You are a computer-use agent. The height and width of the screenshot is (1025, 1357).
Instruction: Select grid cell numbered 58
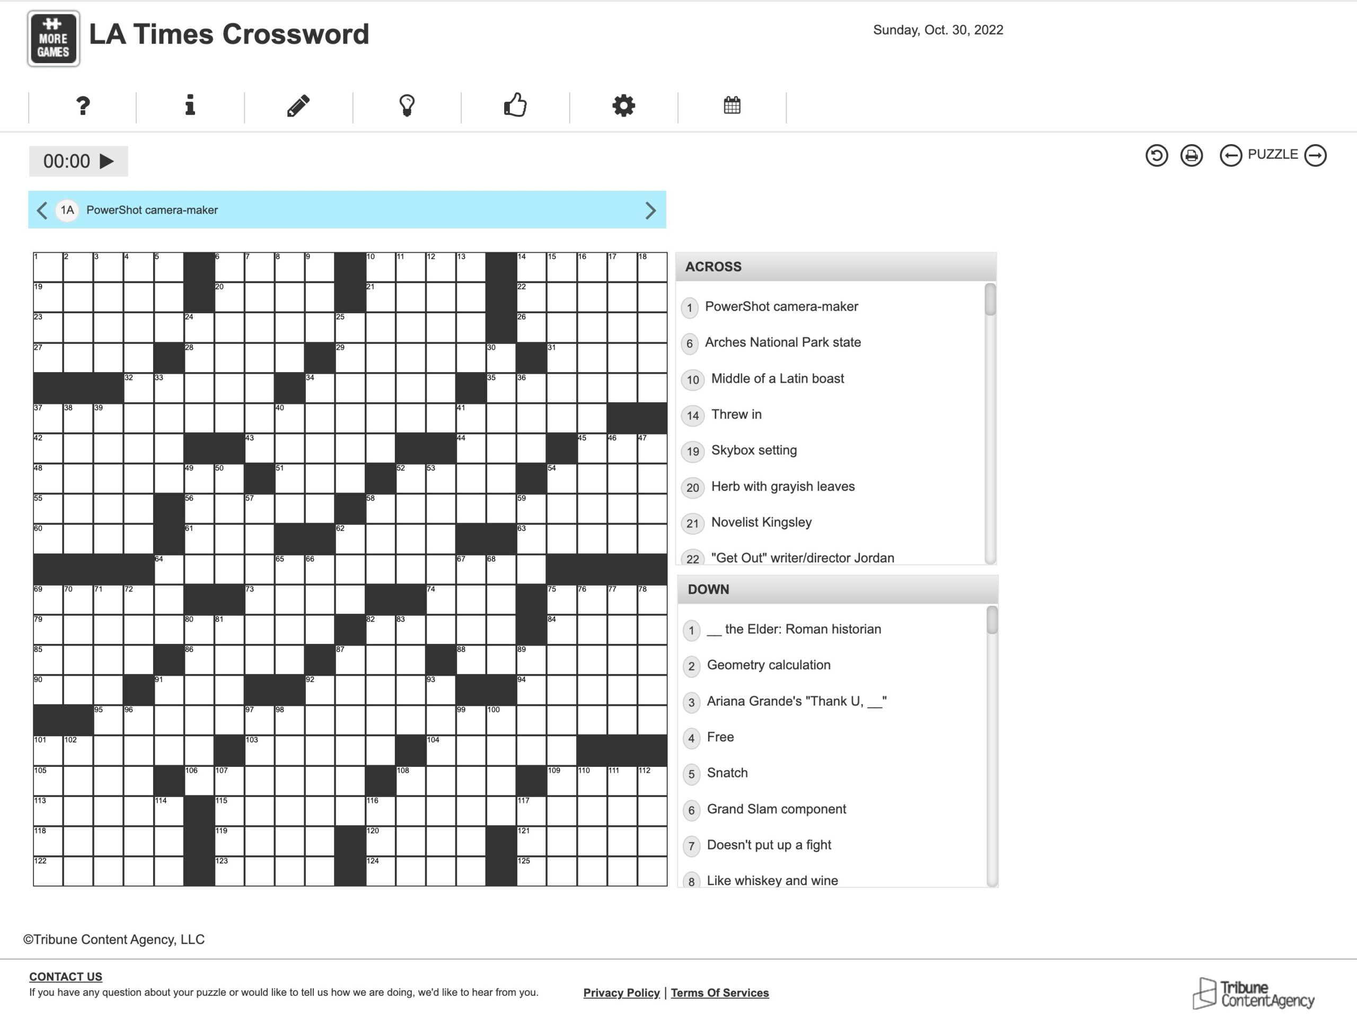coord(381,508)
